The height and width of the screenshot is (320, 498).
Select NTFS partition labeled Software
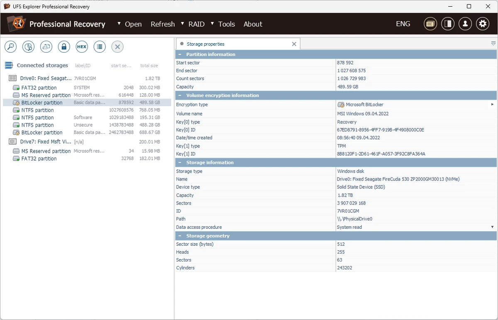coord(87,117)
